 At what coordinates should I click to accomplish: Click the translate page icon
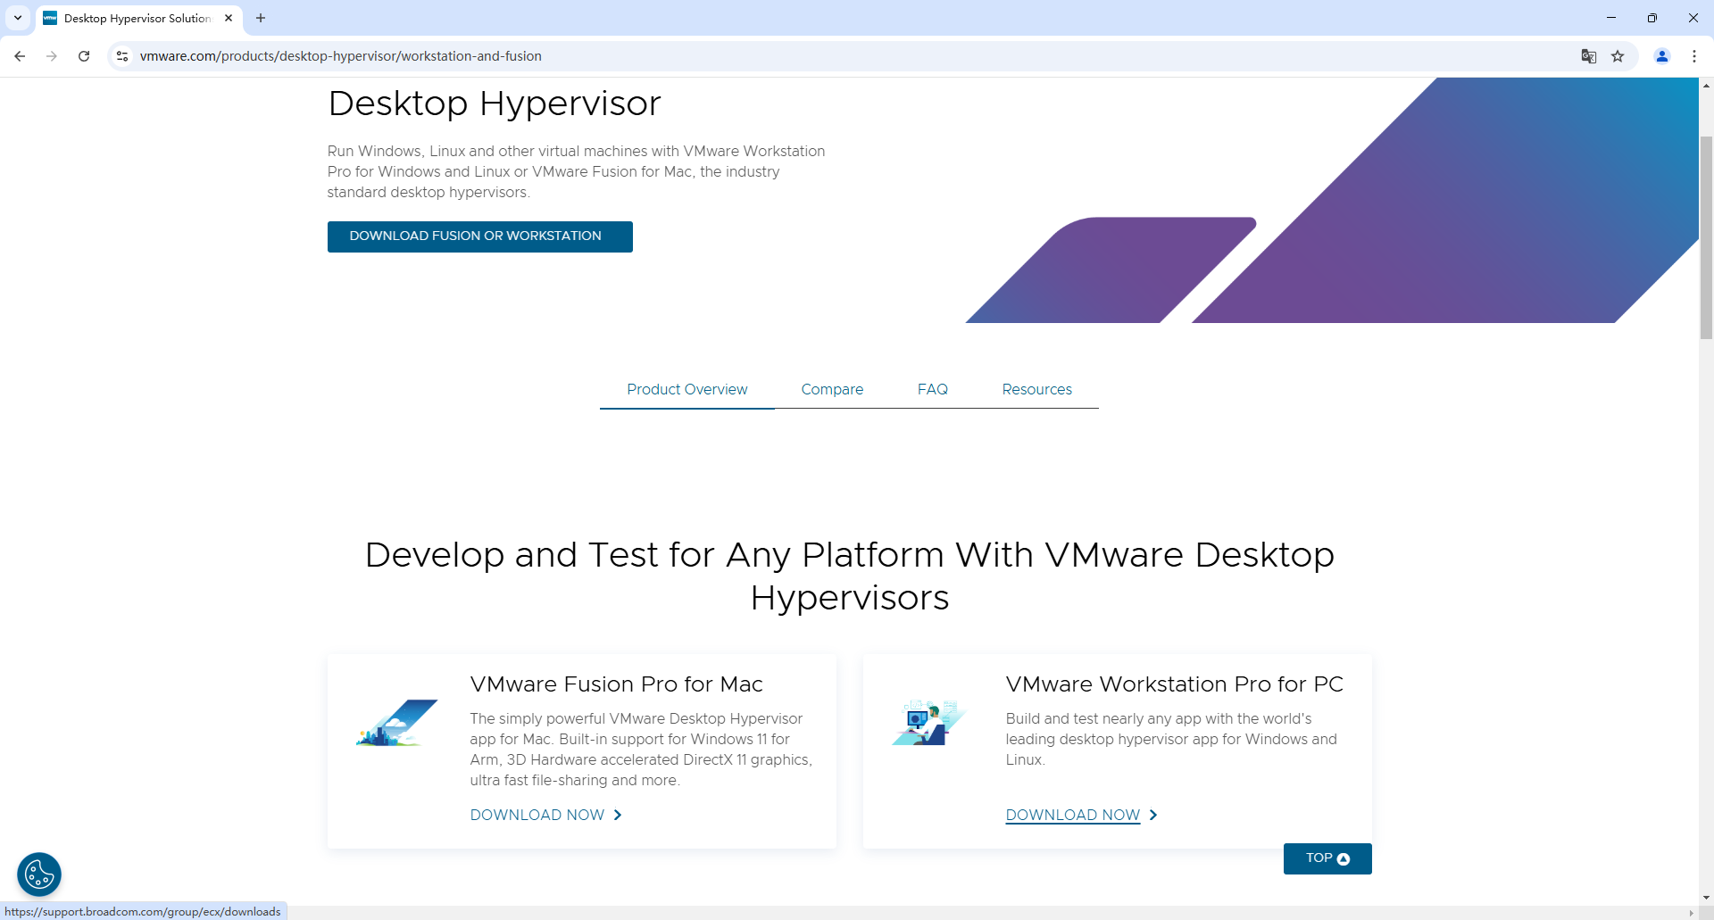click(1589, 56)
